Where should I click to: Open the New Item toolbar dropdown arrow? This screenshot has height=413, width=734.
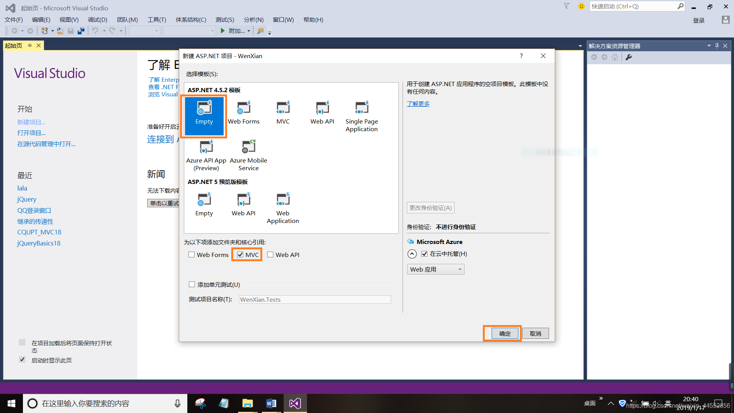pyautogui.click(x=52, y=31)
